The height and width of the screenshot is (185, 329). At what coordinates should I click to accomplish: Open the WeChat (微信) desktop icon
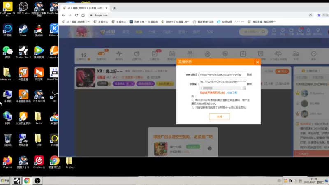point(7,53)
